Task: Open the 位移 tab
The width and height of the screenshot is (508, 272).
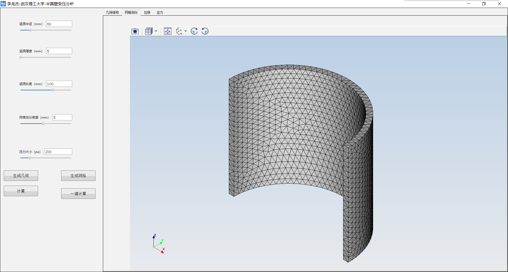Action: pyautogui.click(x=147, y=12)
